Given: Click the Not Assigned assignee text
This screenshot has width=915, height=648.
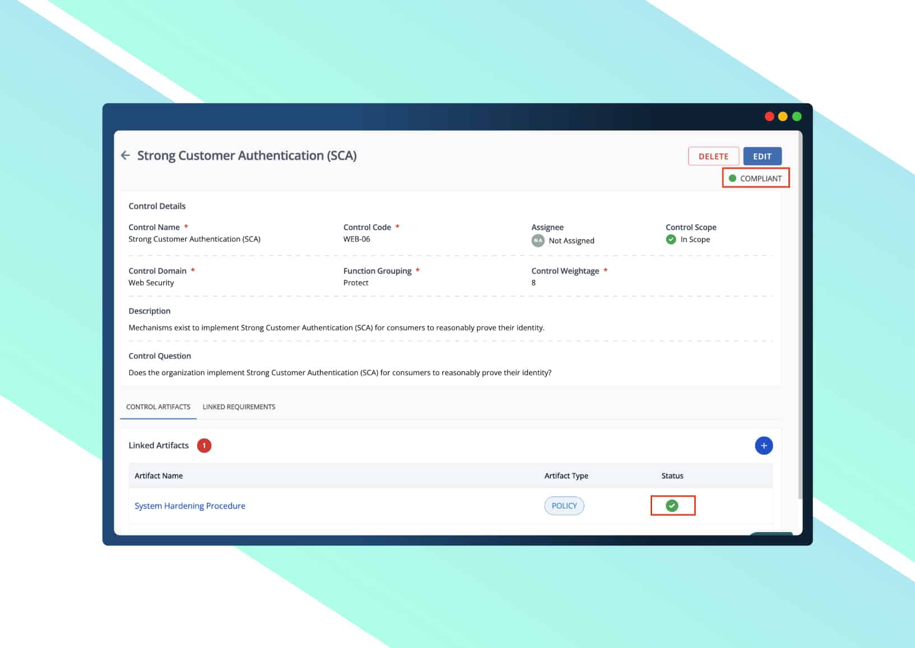Looking at the screenshot, I should pyautogui.click(x=572, y=241).
